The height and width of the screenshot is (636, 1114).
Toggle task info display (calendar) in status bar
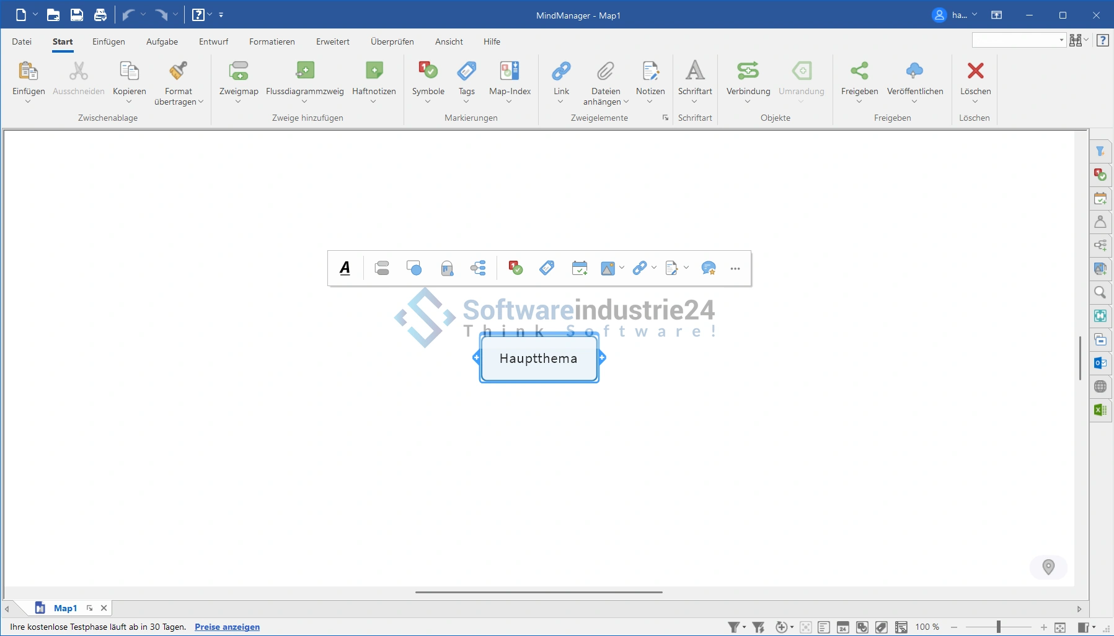843,627
